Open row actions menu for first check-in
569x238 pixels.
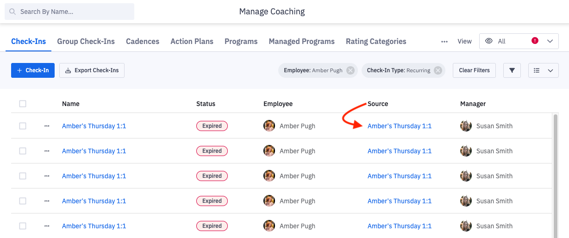click(x=47, y=126)
